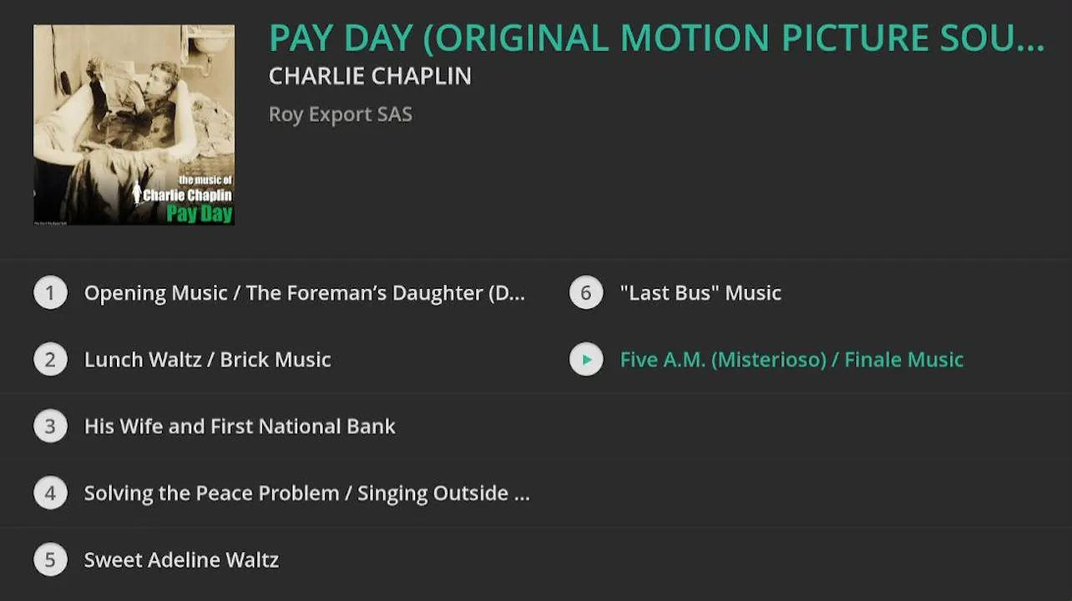This screenshot has width=1072, height=601.
Task: Click the Chaplin silhouette on the album cover
Action: (137, 194)
